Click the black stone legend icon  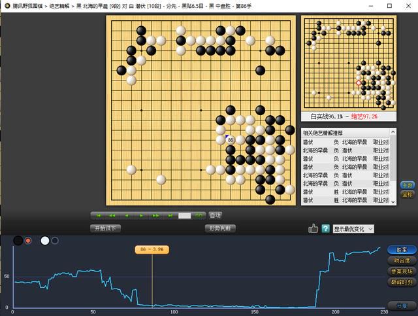[x=18, y=241]
